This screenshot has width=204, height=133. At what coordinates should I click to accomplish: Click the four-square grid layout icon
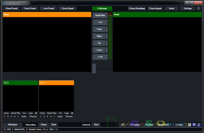tap(189, 125)
